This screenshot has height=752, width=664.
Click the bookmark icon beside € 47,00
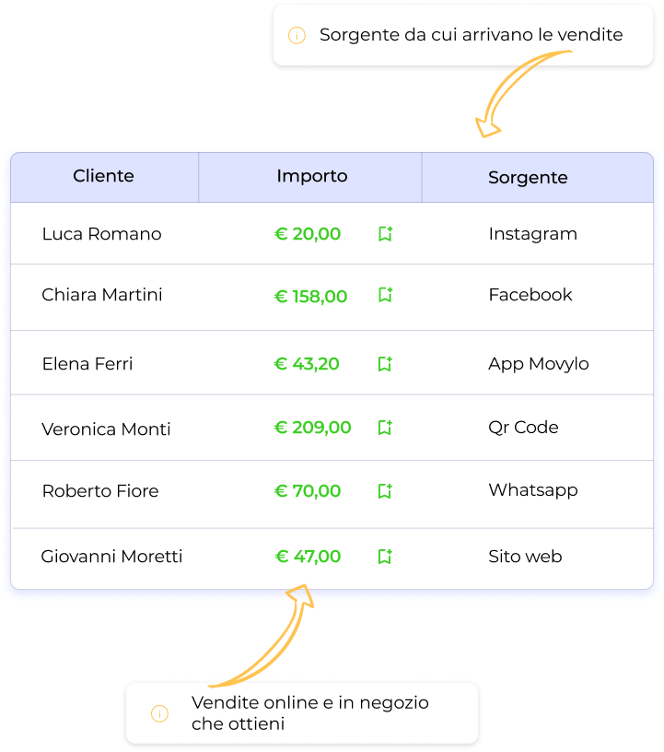(386, 557)
